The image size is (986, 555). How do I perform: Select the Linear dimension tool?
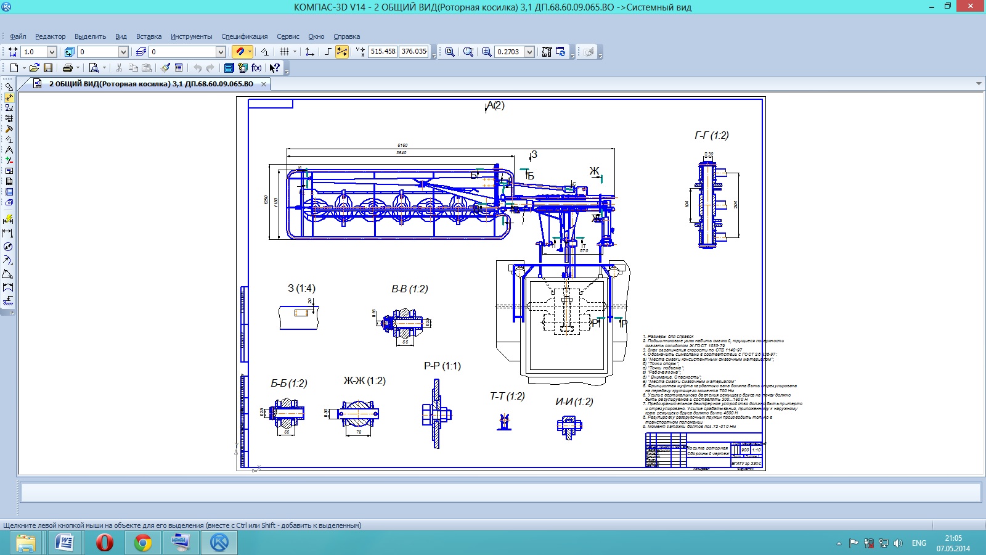pyautogui.click(x=8, y=233)
